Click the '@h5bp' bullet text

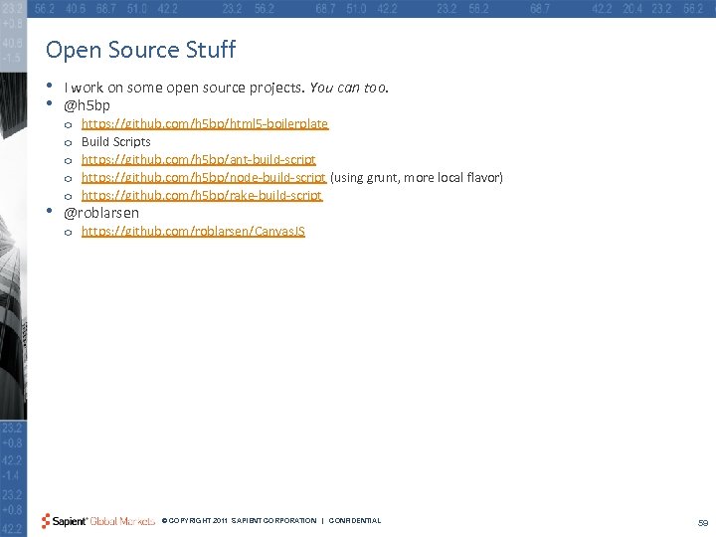[x=87, y=105]
